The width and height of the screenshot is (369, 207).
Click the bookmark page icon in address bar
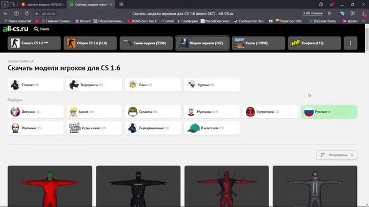(329, 13)
